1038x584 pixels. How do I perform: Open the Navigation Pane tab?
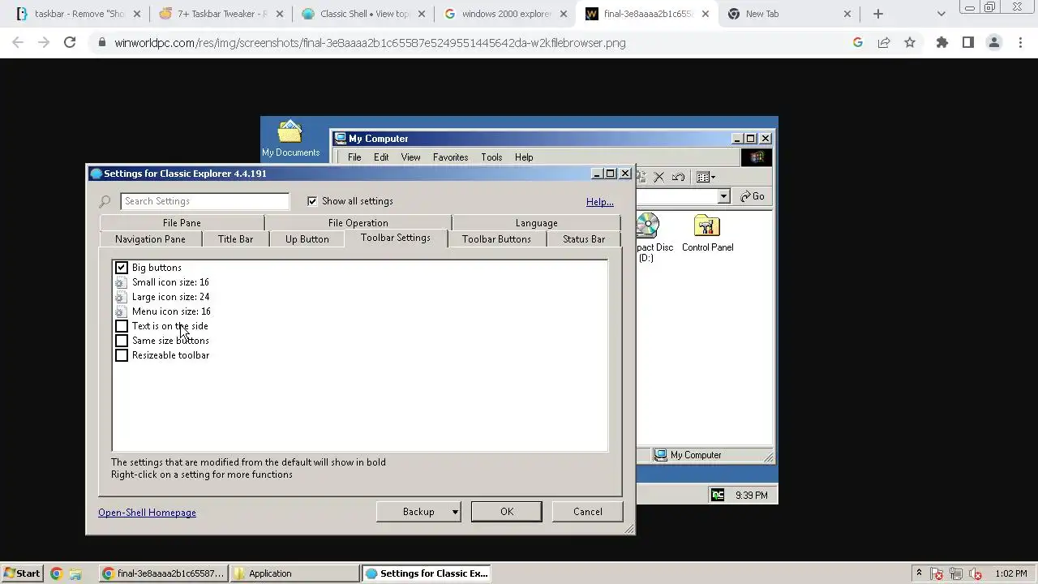pos(150,239)
